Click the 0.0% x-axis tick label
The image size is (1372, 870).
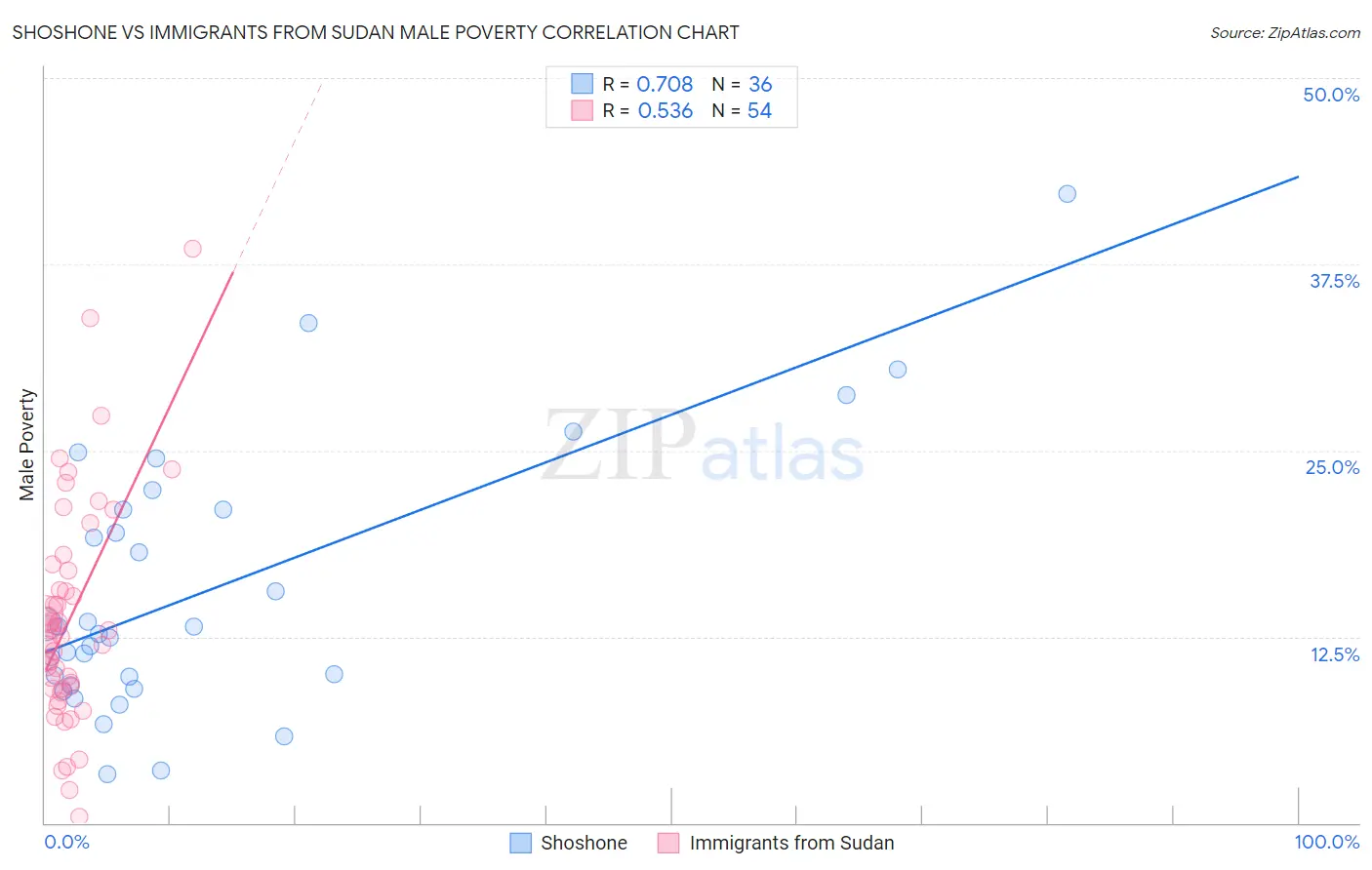[x=66, y=842]
